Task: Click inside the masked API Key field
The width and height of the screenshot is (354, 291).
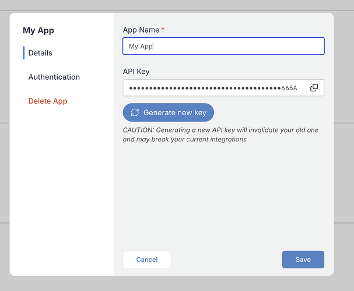Action: point(223,88)
